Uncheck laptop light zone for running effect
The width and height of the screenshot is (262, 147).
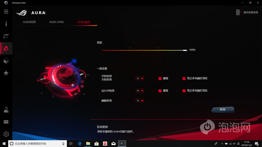pos(184,91)
